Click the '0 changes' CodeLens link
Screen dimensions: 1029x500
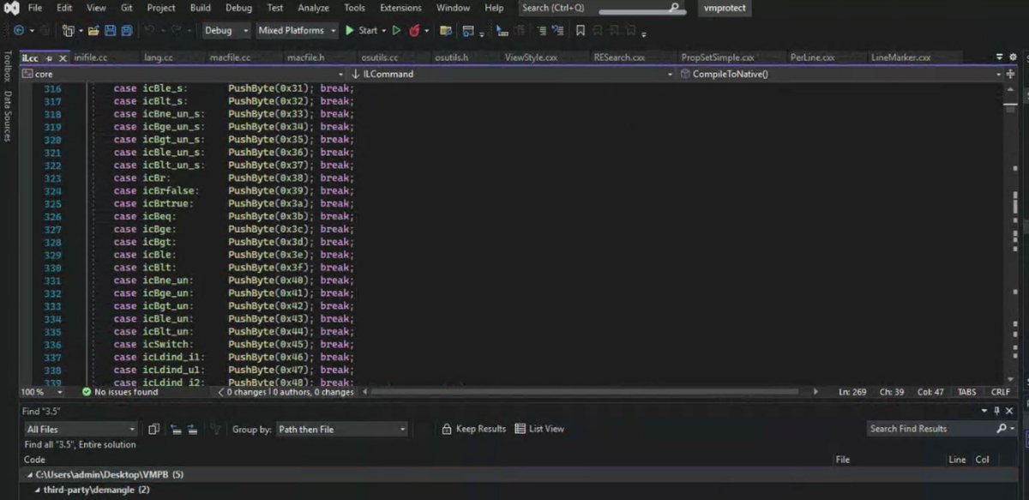246,391
